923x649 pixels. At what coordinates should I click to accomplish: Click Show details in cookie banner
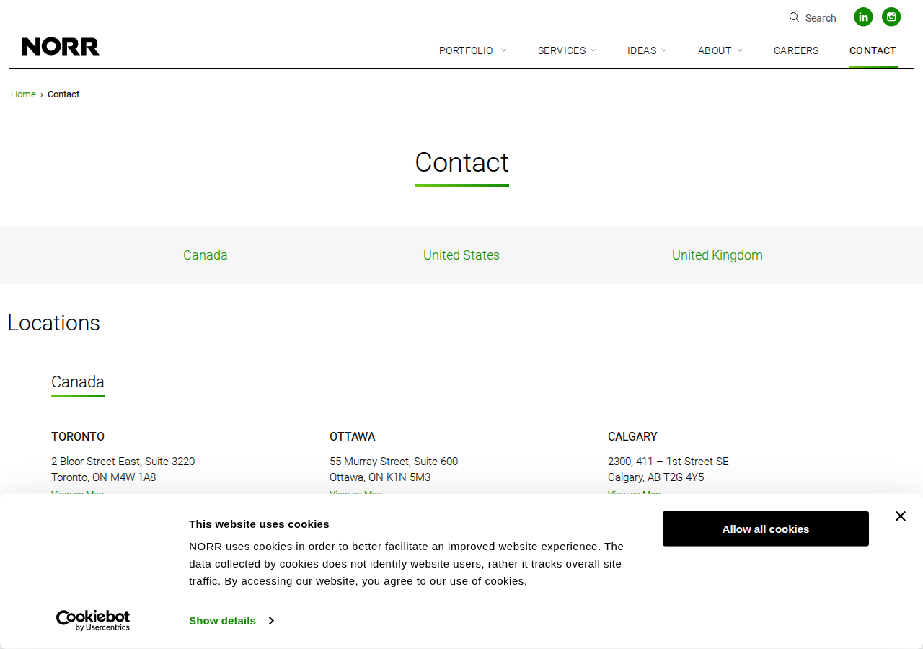(x=222, y=621)
